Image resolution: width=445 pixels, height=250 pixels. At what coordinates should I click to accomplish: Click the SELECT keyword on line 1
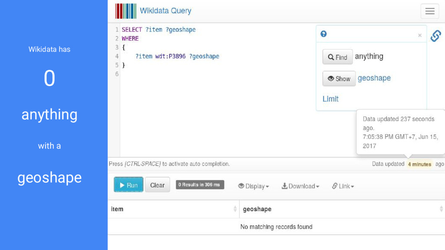(132, 30)
